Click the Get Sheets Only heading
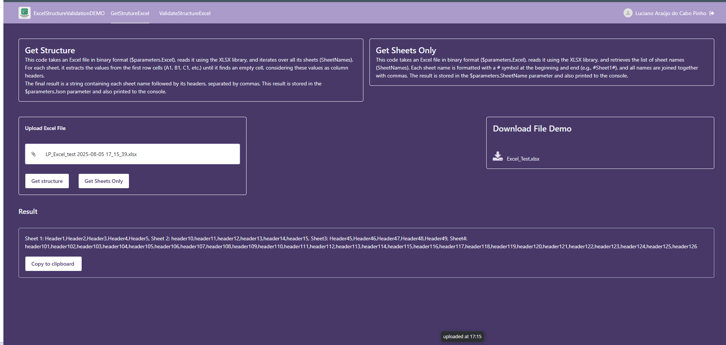The width and height of the screenshot is (726, 345). point(406,50)
